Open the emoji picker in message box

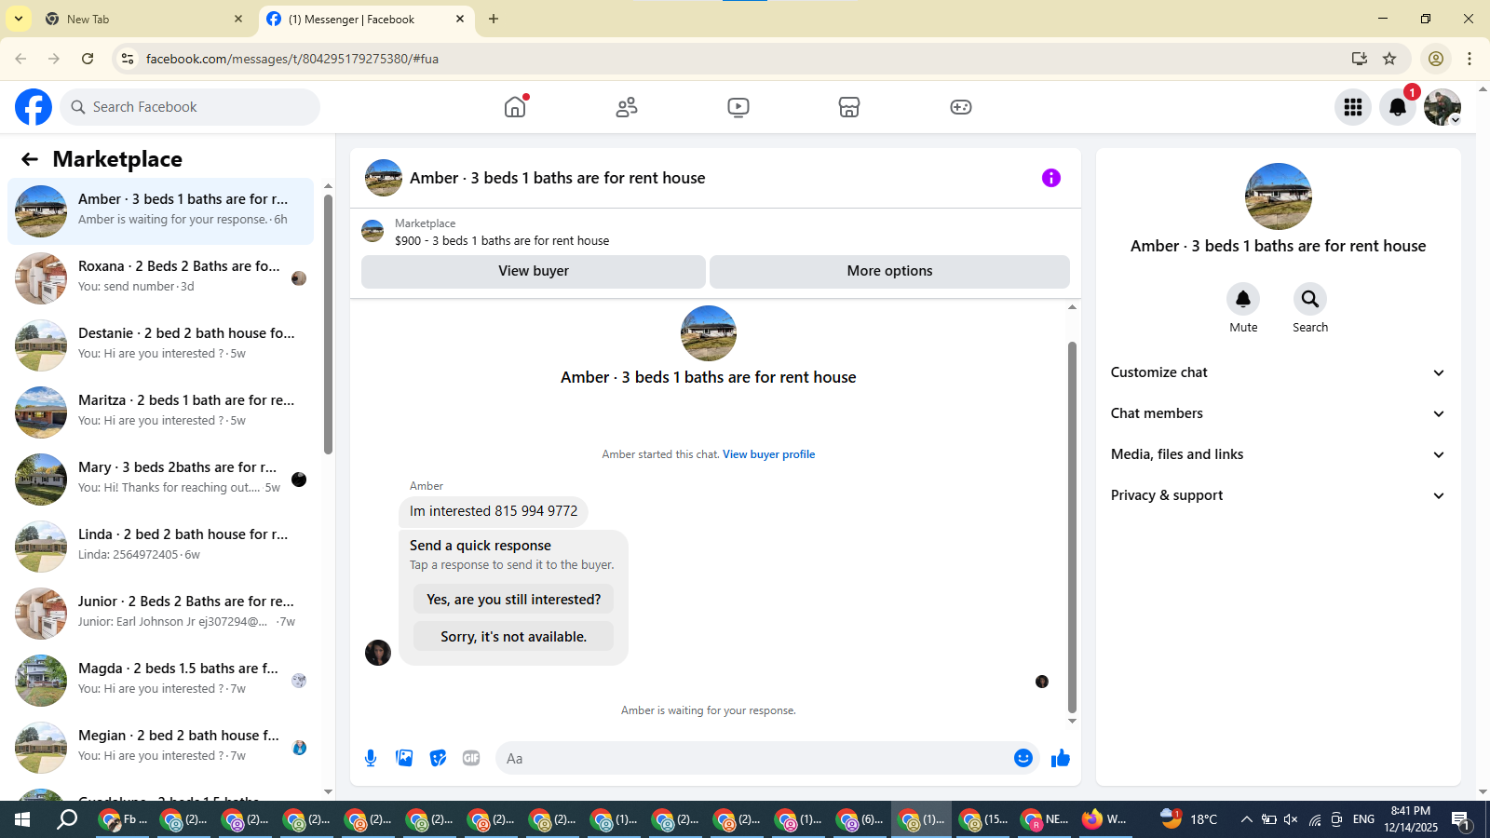[1023, 758]
